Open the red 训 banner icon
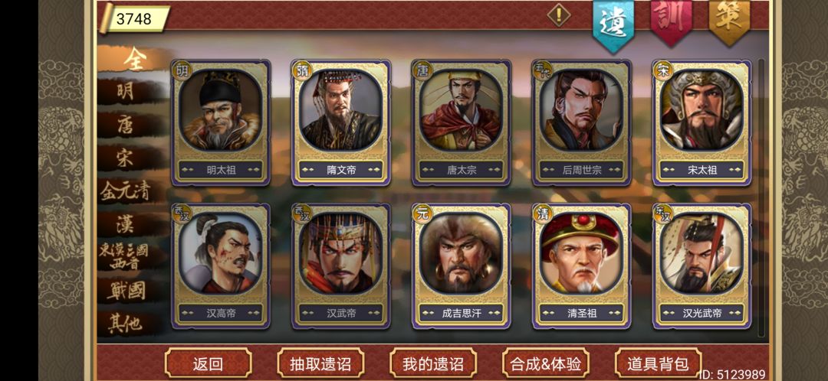Image resolution: width=828 pixels, height=381 pixels. [x=671, y=23]
